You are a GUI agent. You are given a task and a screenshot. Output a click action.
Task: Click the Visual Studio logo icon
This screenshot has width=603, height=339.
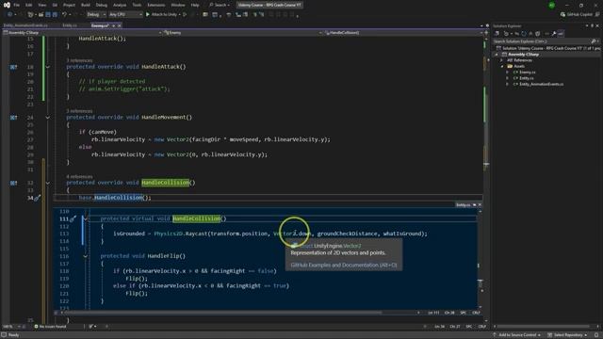pyautogui.click(x=7, y=5)
